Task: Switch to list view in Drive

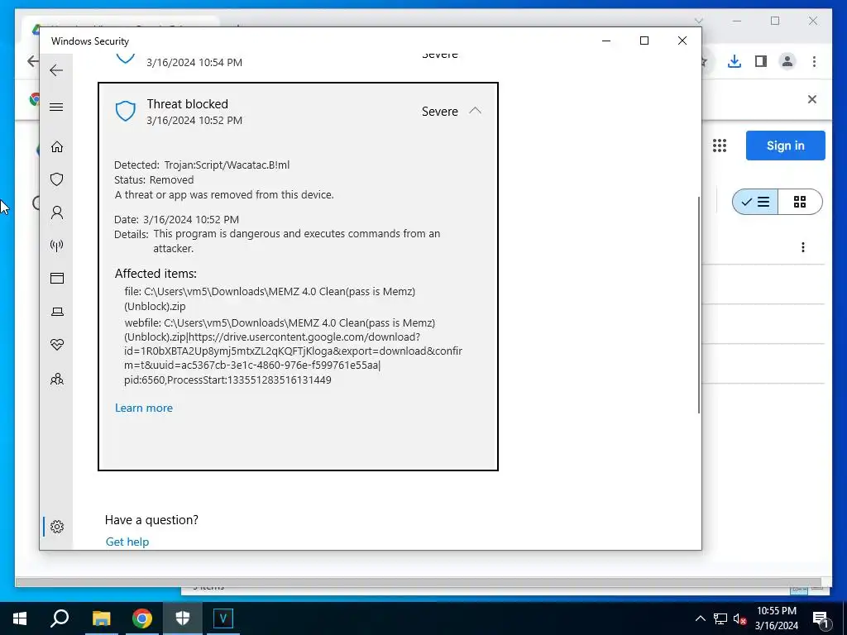Action: pos(755,202)
